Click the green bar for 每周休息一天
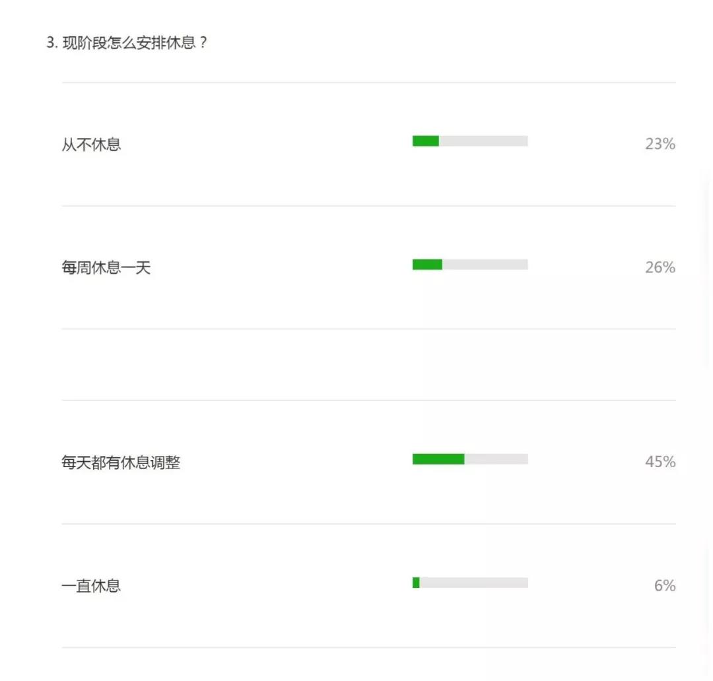 (427, 264)
